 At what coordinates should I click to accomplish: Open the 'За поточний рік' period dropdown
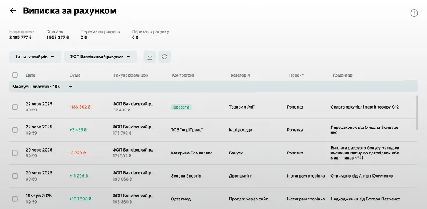[35, 56]
